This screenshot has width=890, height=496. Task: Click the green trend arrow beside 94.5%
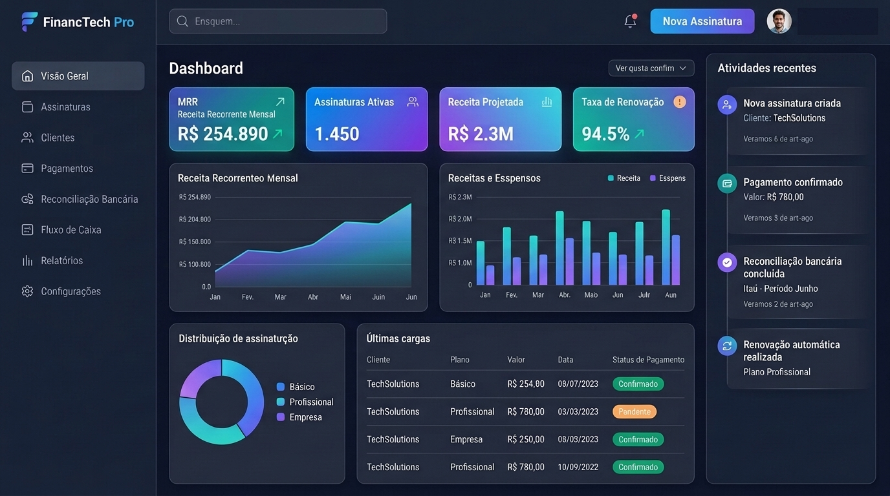[639, 134]
